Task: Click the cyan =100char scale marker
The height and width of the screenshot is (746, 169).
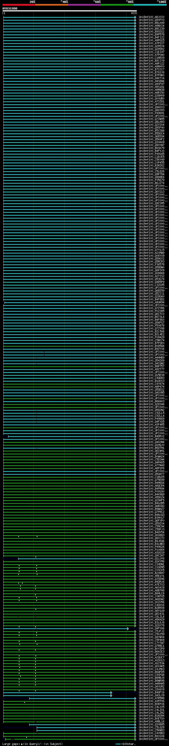Action: click(118, 744)
